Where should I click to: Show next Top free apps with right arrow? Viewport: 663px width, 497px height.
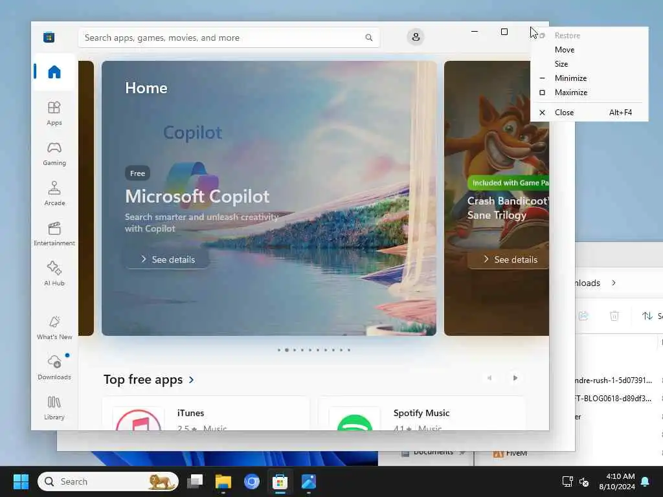[515, 378]
